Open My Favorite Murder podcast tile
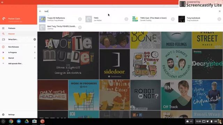This screenshot has height=125, width=223. click(x=68, y=55)
